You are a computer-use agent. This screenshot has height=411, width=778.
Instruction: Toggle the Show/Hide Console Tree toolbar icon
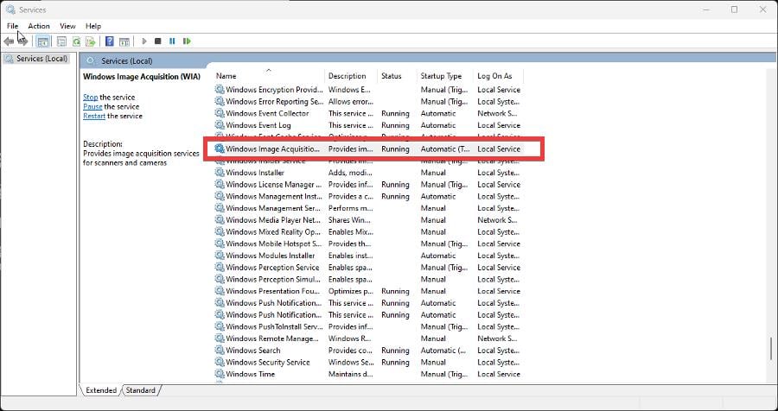[x=43, y=41]
